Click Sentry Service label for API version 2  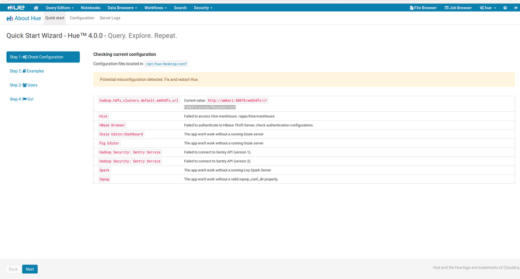click(x=130, y=161)
